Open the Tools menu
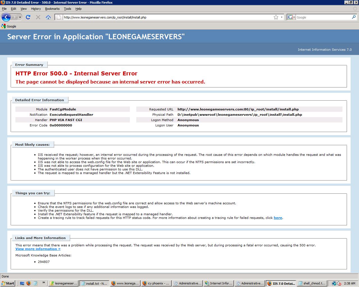 coord(67,9)
